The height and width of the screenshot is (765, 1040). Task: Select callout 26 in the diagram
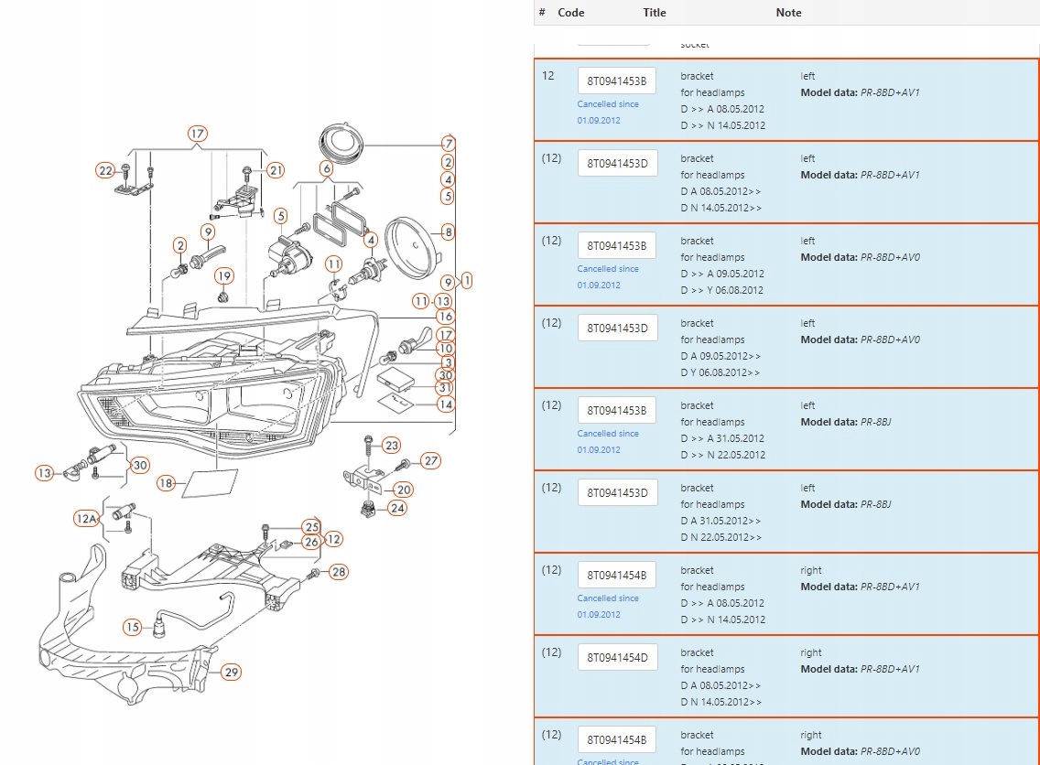(311, 542)
